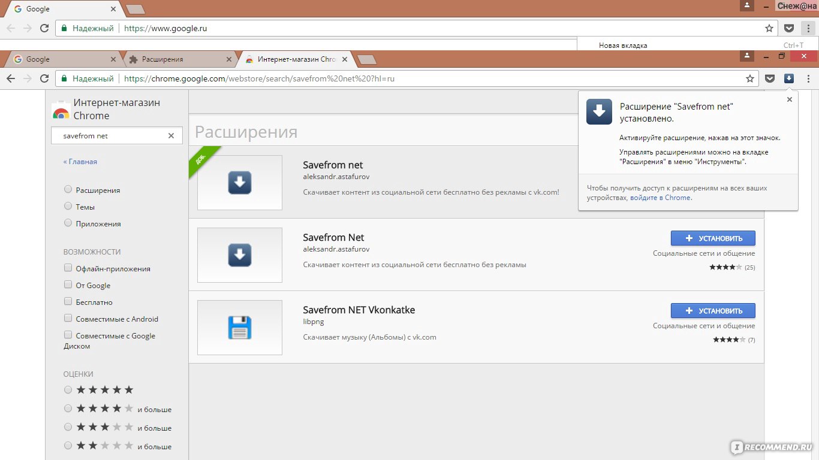Click 25 reviews star rating of Savefrom Net
819x460 pixels.
point(732,267)
